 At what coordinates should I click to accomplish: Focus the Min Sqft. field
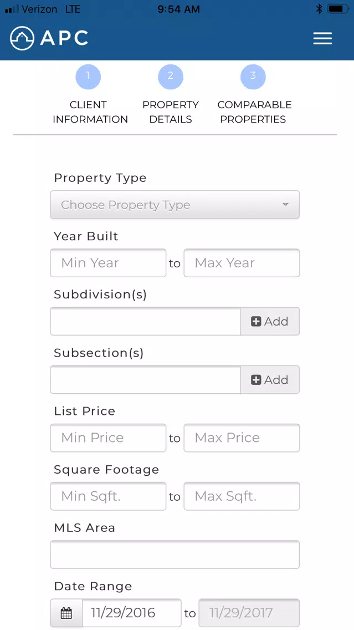coord(109,496)
